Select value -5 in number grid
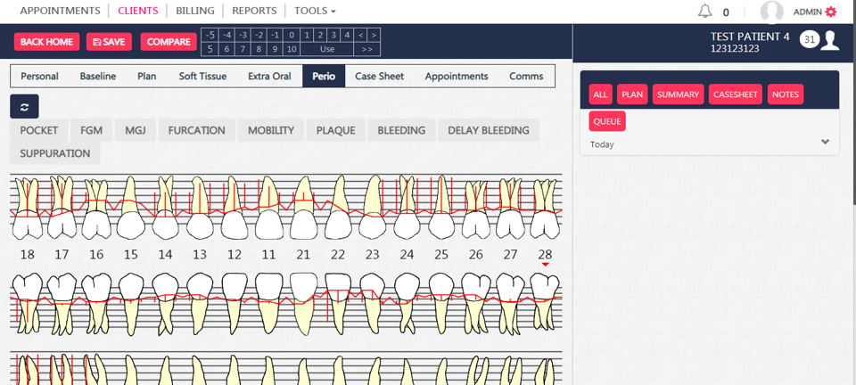 pyautogui.click(x=210, y=35)
